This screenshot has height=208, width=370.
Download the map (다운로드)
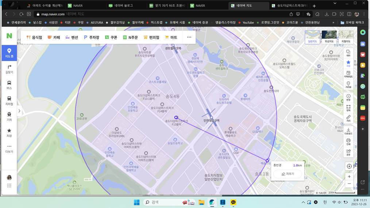coord(348,131)
